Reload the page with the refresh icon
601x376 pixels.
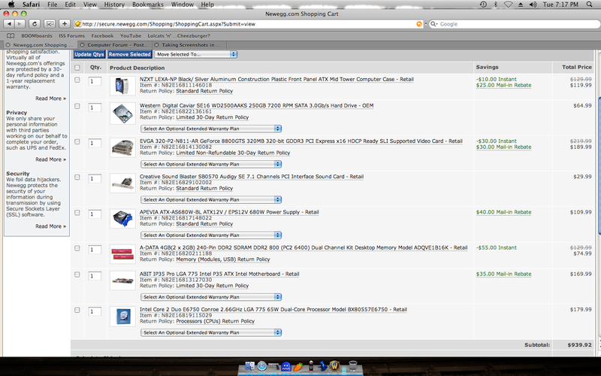point(34,24)
